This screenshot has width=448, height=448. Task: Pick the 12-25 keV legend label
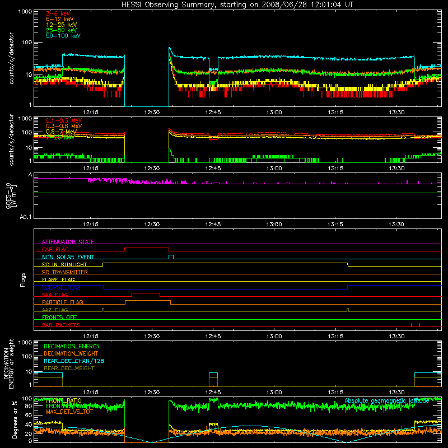pos(62,25)
